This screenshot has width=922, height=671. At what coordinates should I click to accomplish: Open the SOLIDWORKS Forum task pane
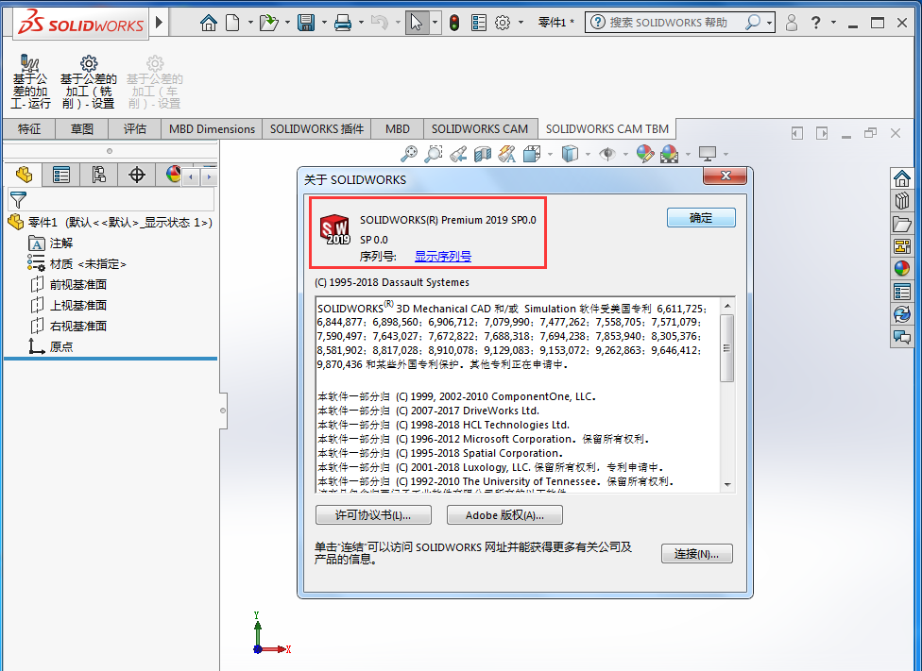901,337
